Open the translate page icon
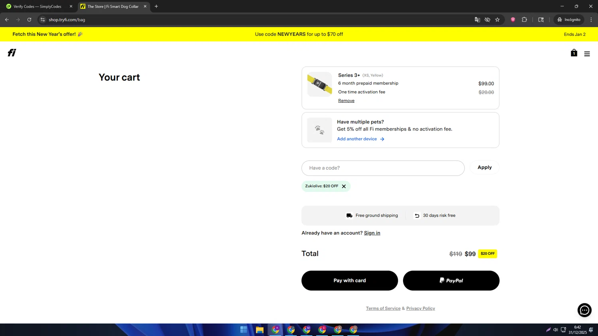The width and height of the screenshot is (598, 336). [x=477, y=20]
